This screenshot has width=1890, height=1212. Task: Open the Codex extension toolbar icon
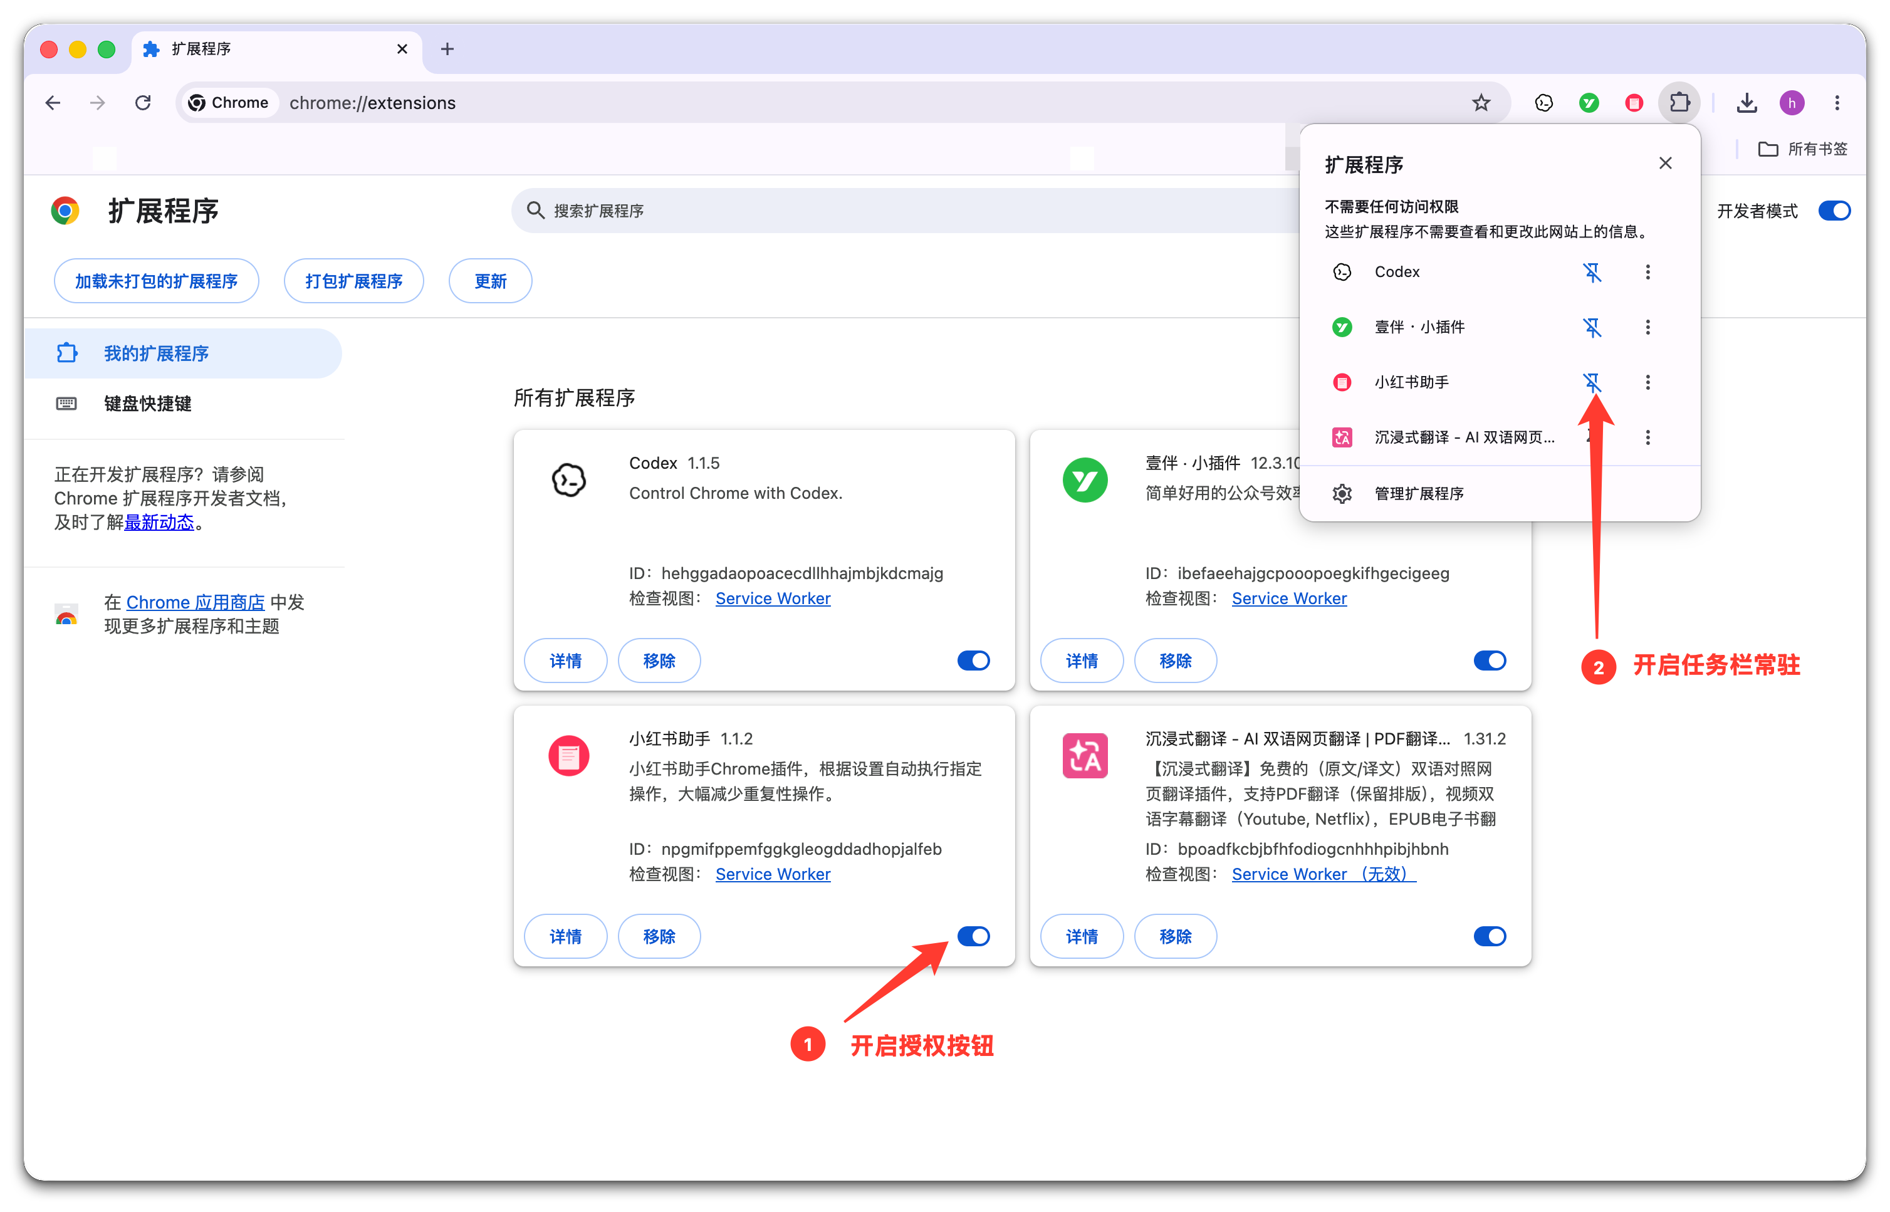click(x=1544, y=102)
